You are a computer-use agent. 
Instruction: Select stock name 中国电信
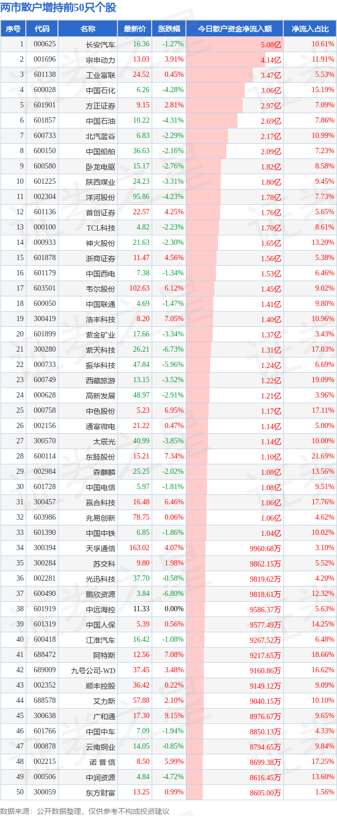(101, 487)
